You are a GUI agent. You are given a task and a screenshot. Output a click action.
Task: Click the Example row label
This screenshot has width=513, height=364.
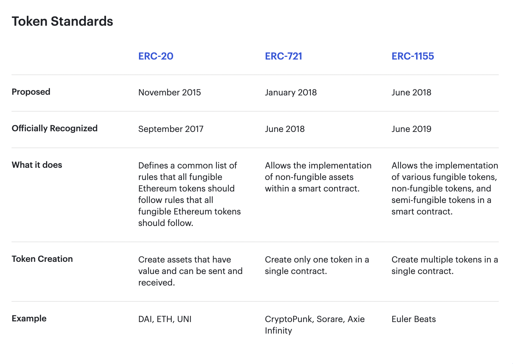(x=29, y=319)
